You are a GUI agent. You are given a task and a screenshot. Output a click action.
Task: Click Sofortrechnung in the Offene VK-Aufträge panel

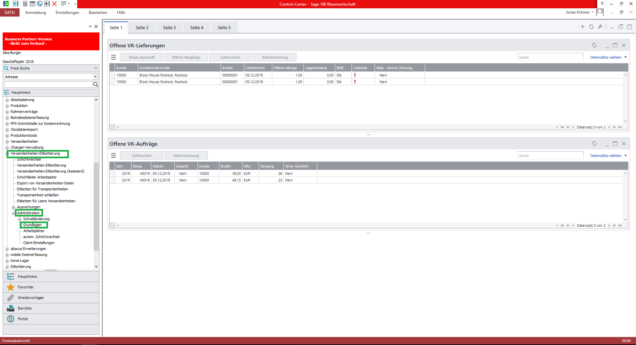coord(186,156)
